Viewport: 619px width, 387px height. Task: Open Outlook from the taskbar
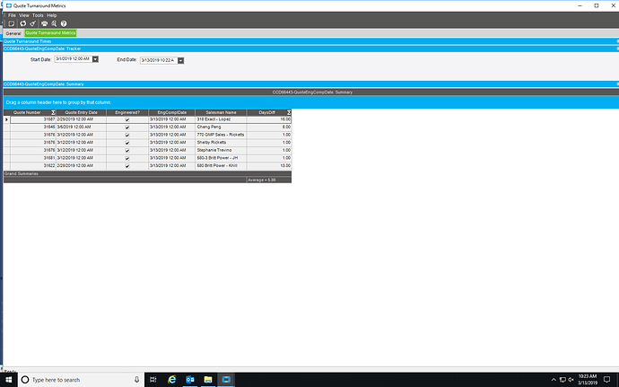pyautogui.click(x=190, y=380)
